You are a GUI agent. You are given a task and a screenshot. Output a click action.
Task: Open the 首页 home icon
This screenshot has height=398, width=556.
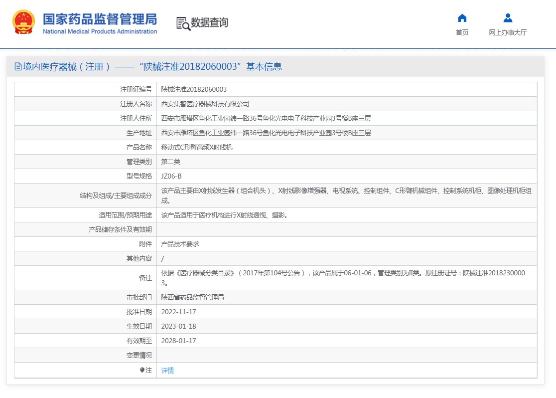[462, 18]
